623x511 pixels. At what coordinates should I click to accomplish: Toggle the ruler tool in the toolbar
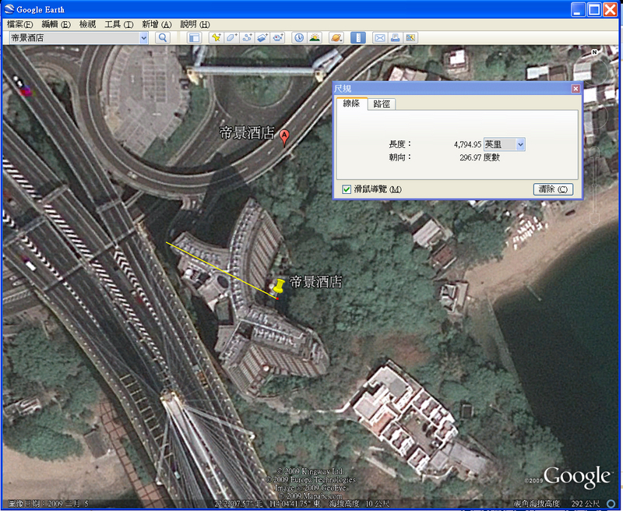pos(358,37)
